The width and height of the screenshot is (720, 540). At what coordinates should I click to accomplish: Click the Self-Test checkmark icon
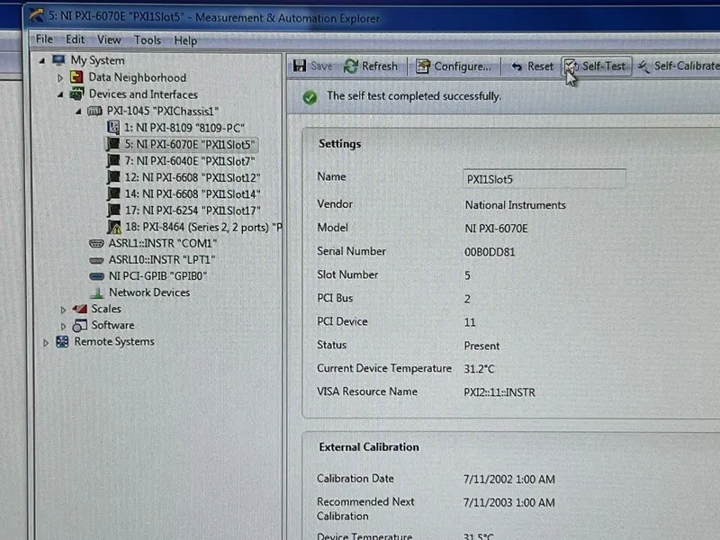tap(571, 67)
